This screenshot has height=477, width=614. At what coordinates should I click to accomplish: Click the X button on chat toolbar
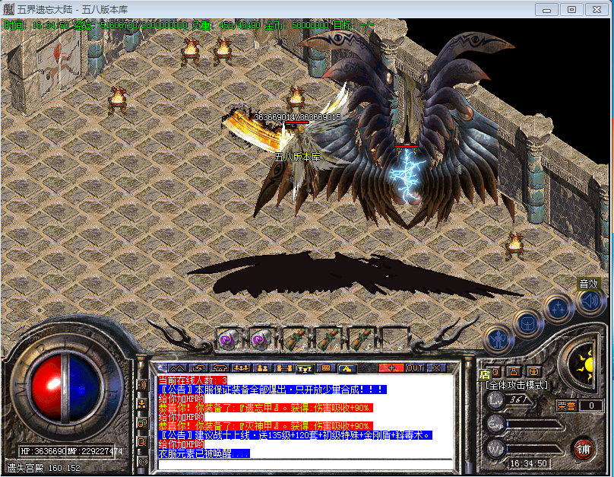pyautogui.click(x=436, y=368)
